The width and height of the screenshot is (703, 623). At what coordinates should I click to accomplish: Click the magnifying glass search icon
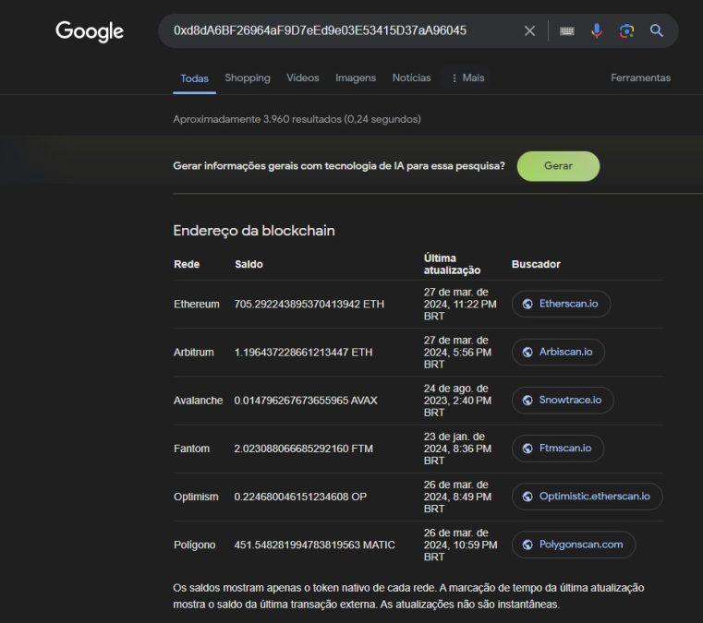point(657,30)
